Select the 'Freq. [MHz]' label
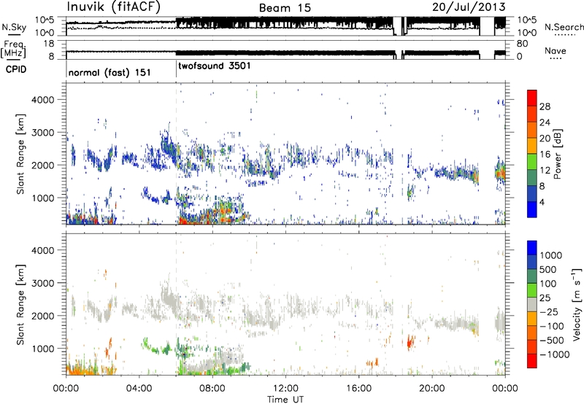This screenshot has width=584, height=404. click(13, 50)
